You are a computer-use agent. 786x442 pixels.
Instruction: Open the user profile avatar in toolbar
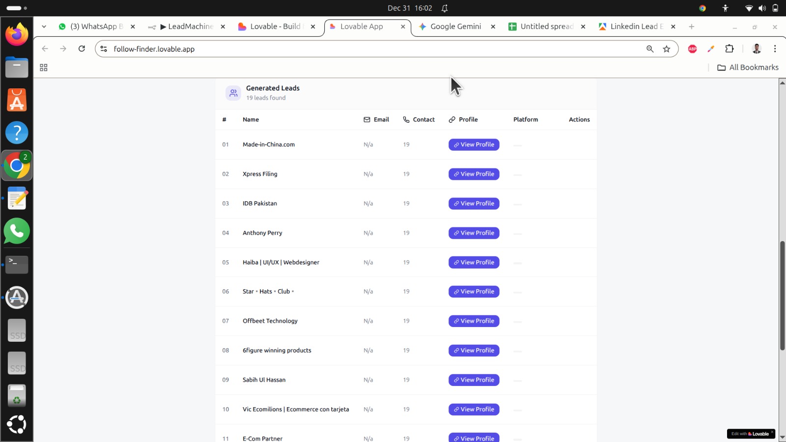pyautogui.click(x=757, y=49)
